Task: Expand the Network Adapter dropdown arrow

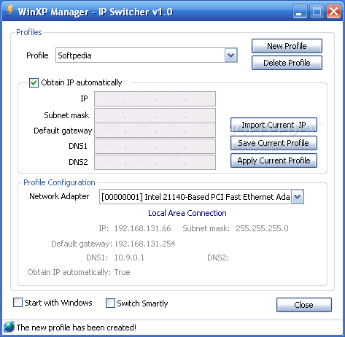Action: pos(298,196)
